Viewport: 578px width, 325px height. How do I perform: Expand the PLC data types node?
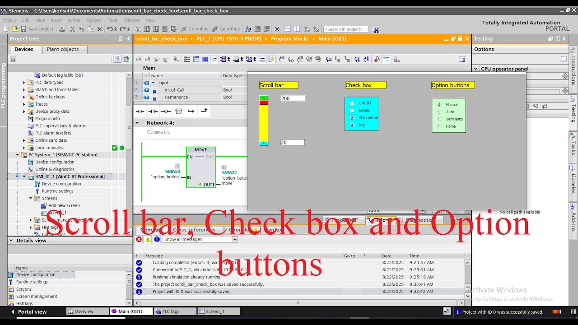click(x=24, y=83)
